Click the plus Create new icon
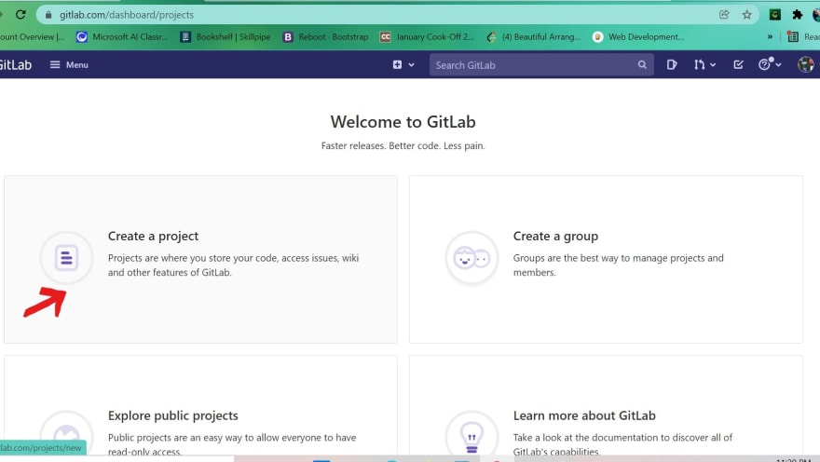 coord(398,65)
